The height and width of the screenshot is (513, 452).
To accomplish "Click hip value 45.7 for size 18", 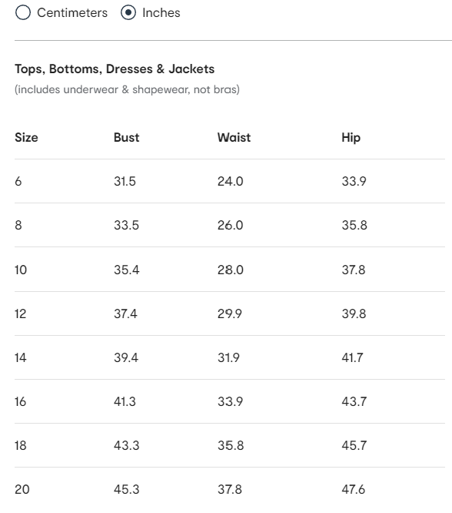I will [x=354, y=445].
